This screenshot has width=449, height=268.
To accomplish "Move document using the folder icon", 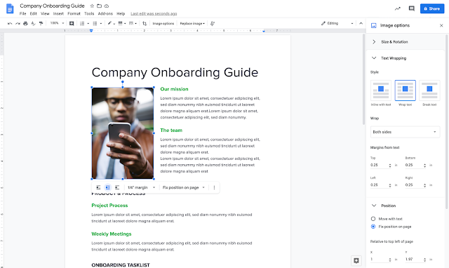I will click(x=99, y=6).
